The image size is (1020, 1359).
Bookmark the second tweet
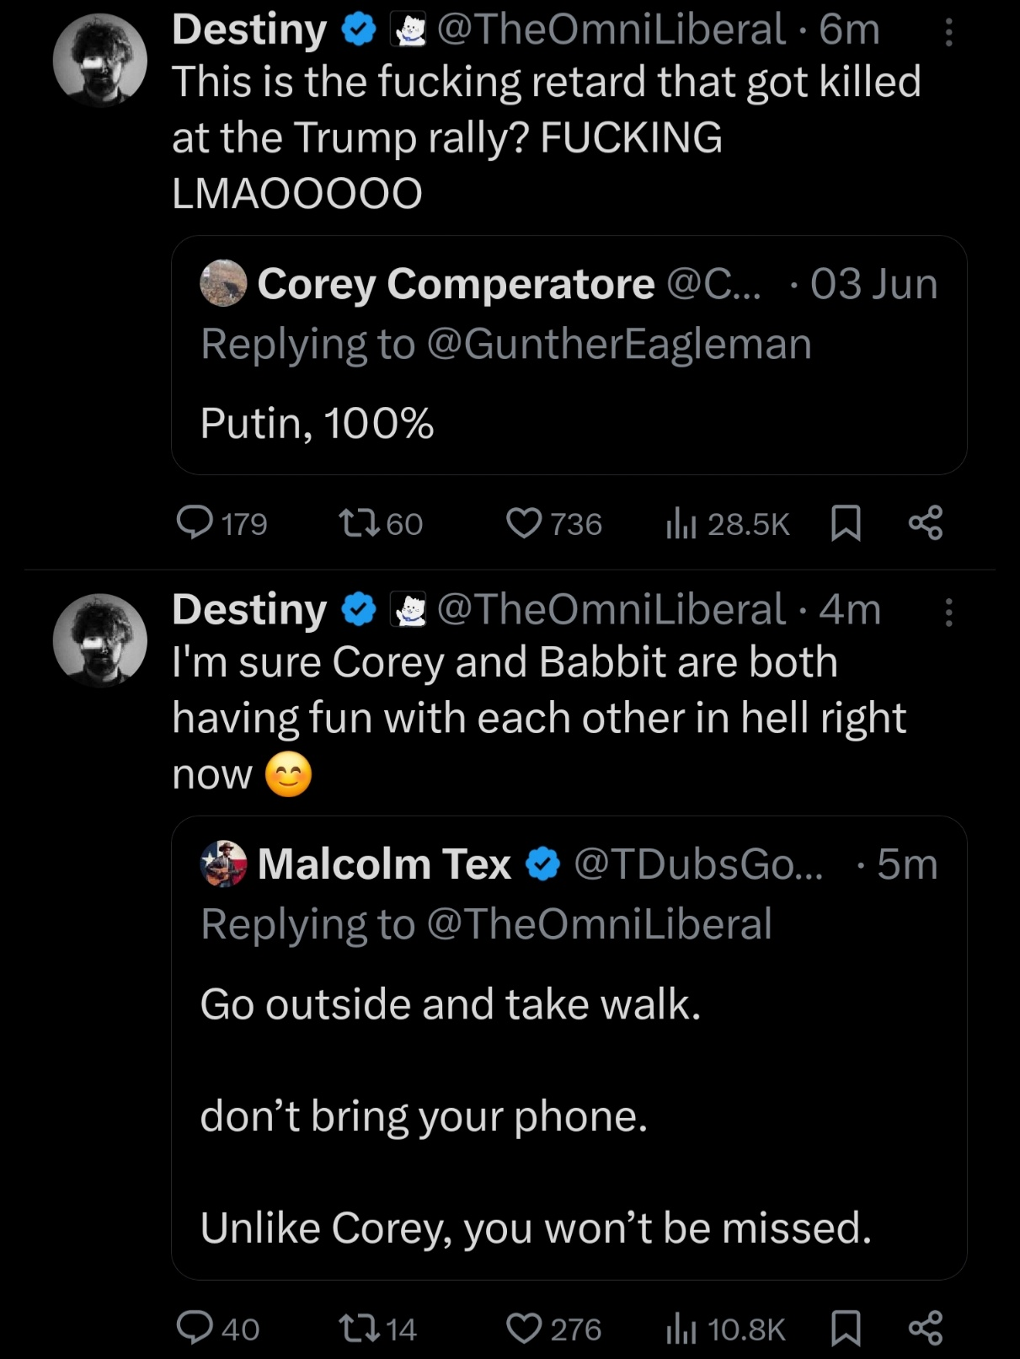[846, 1329]
